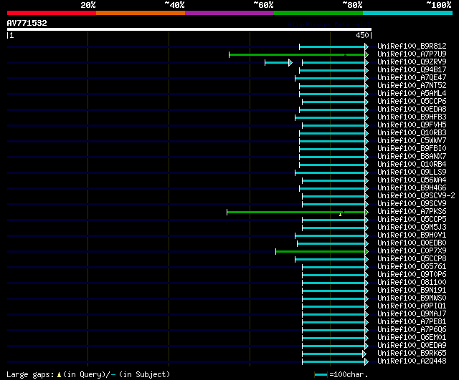Screen dimensions: 459x380
Task: Select the UniRef100_Q9LLS9 label
Action: pos(412,172)
